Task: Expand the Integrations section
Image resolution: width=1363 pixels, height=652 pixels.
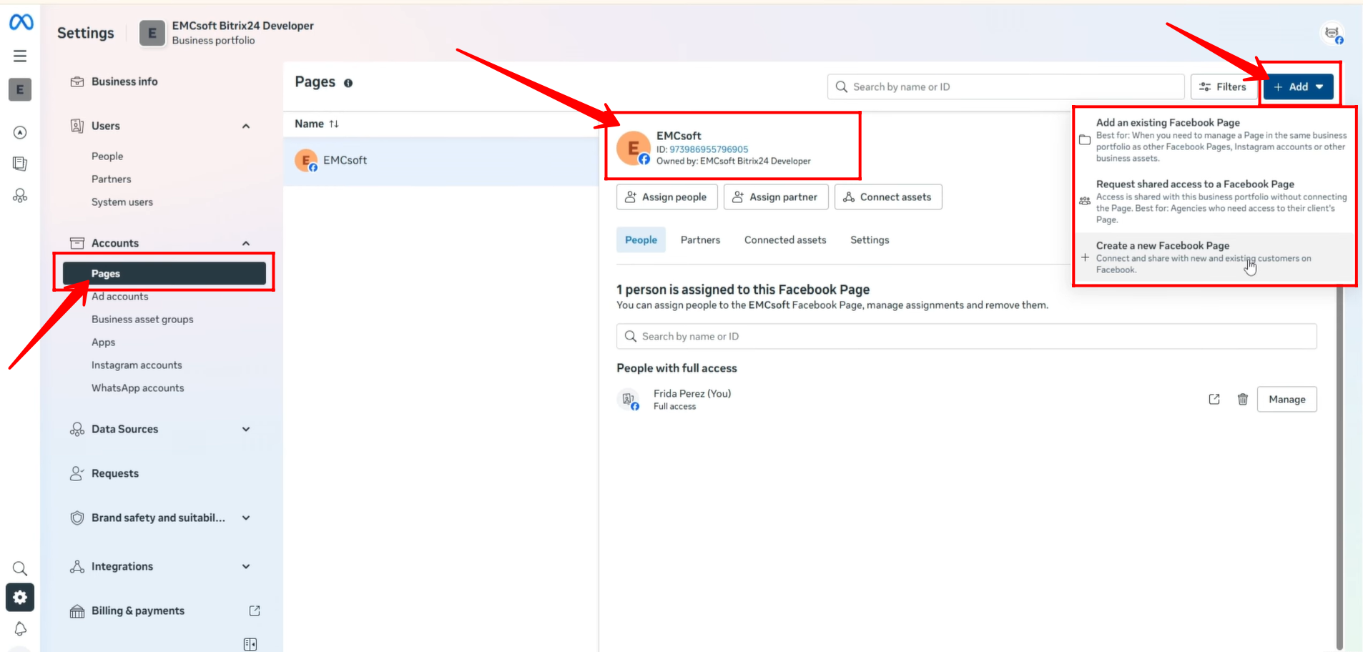Action: pyautogui.click(x=246, y=567)
